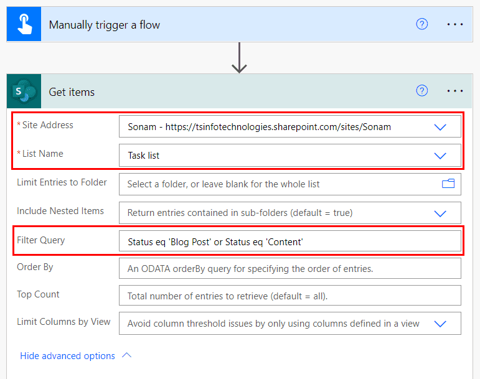Browse folders with the folder picker icon
Screen dimensions: 480x379
click(448, 184)
